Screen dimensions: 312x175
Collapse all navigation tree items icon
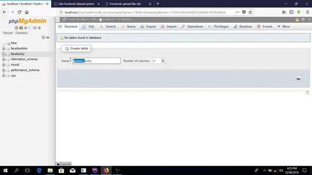pyautogui.click(x=43, y=37)
